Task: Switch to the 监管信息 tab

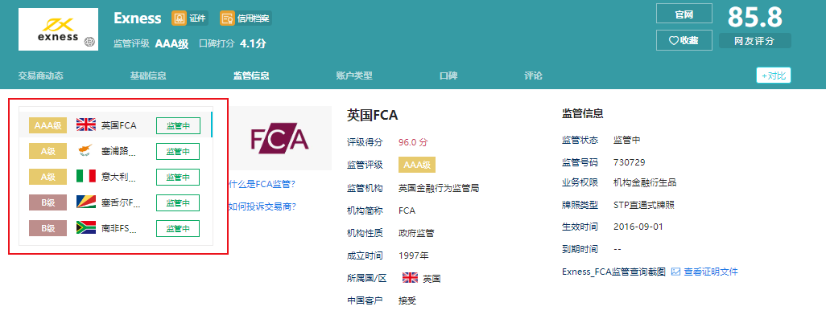Action: [x=251, y=76]
